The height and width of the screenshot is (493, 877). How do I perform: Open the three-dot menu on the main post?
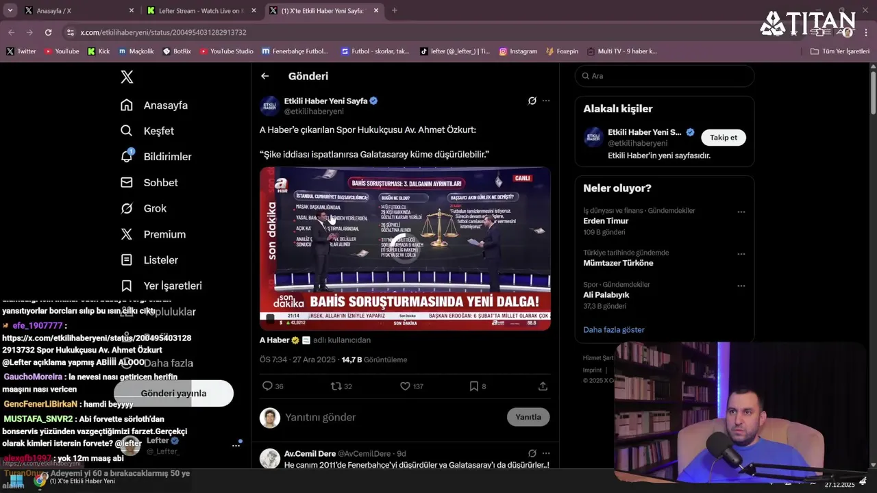click(x=546, y=101)
